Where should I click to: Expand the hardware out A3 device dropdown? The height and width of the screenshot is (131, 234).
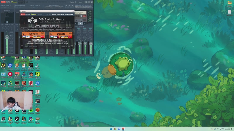73,6
